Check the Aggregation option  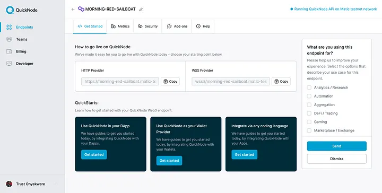[309, 104]
